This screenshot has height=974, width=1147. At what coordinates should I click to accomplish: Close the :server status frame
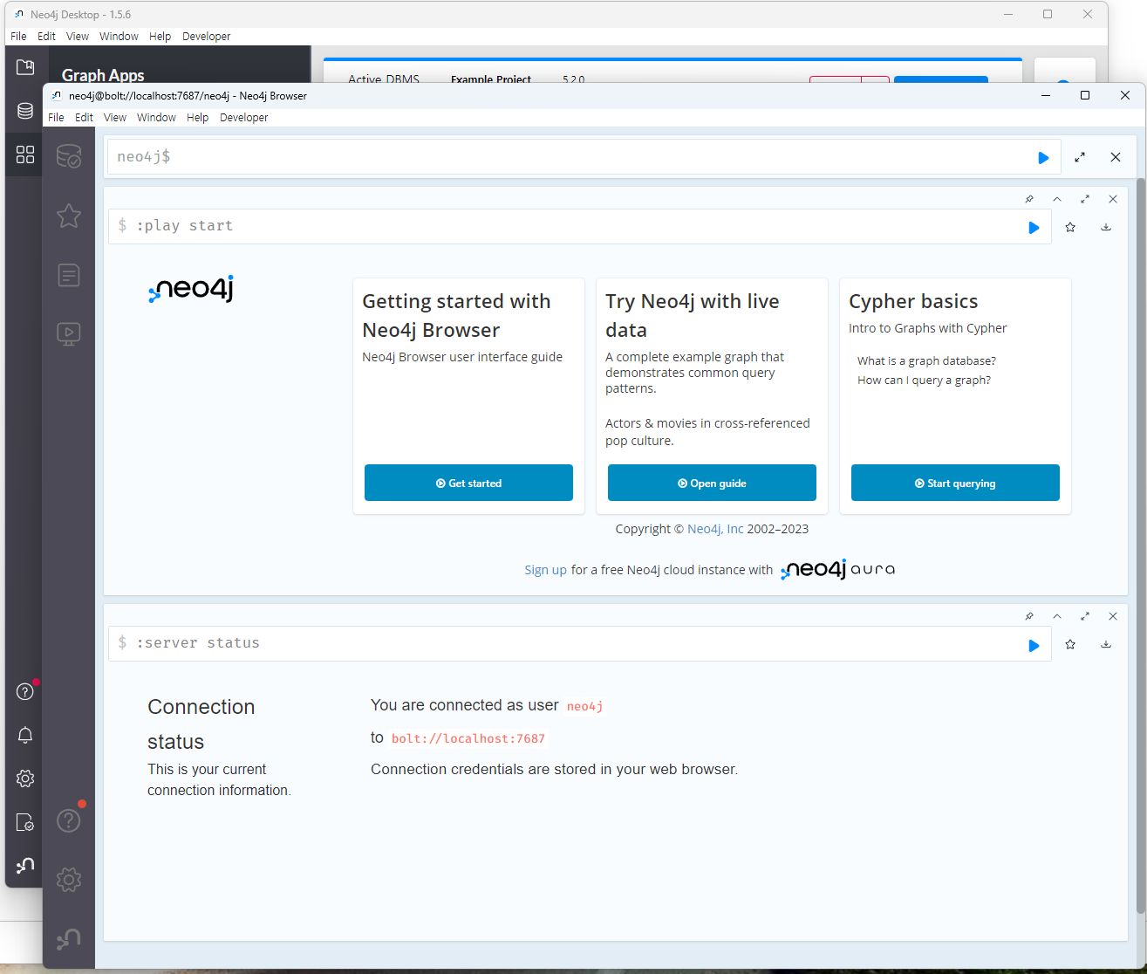click(1113, 616)
